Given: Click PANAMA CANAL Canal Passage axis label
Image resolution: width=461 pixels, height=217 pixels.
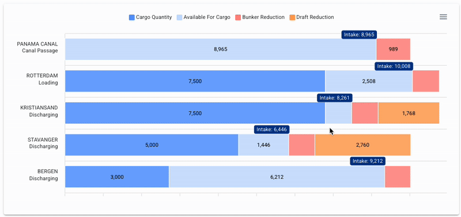Looking at the screenshot, I should coord(37,47).
